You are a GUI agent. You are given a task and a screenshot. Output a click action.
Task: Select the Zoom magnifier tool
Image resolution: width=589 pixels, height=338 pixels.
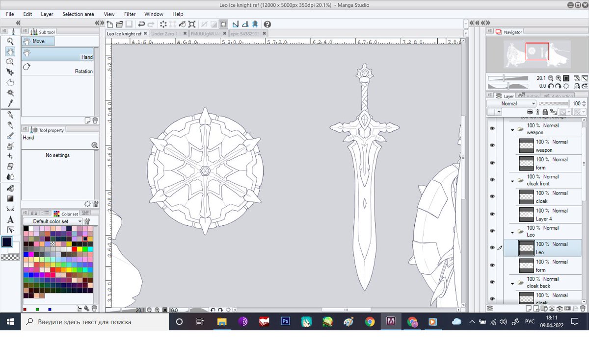10,41
